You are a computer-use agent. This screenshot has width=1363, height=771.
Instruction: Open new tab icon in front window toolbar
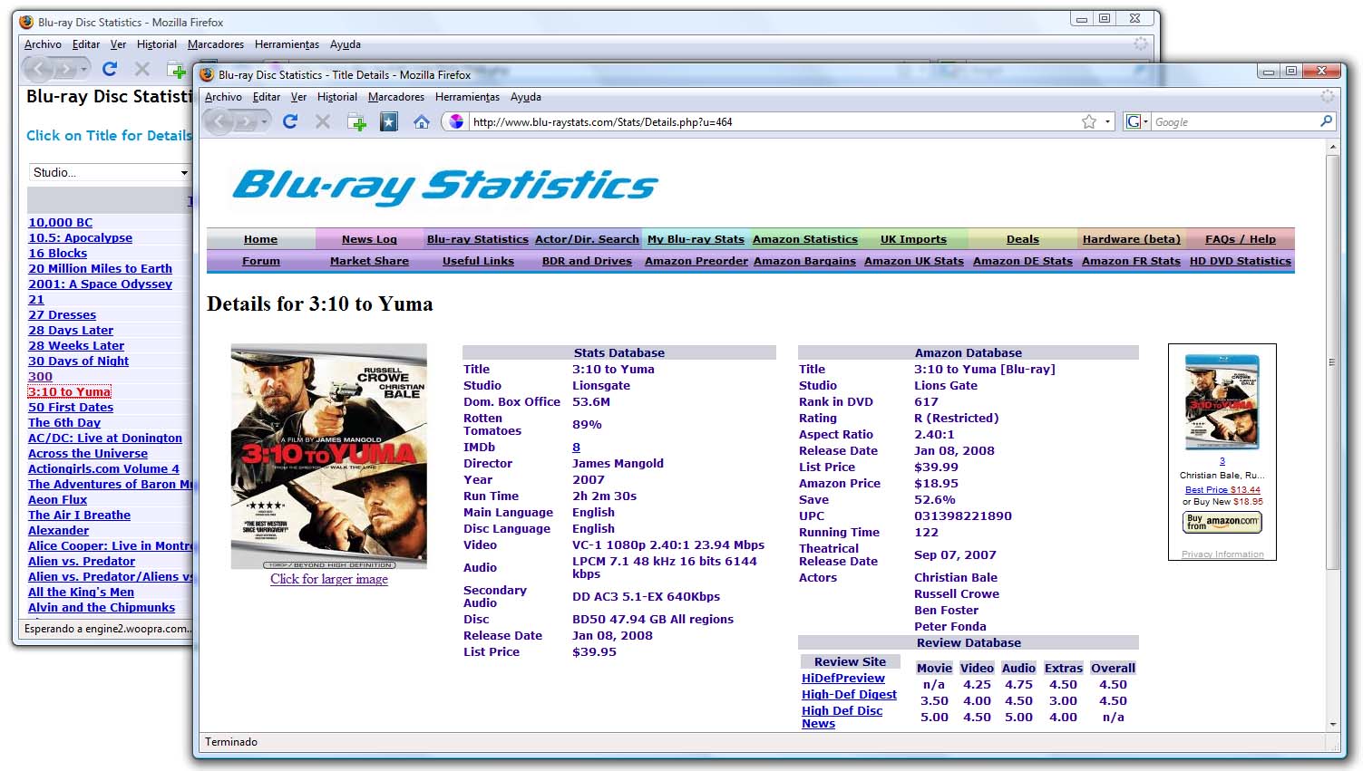357,121
